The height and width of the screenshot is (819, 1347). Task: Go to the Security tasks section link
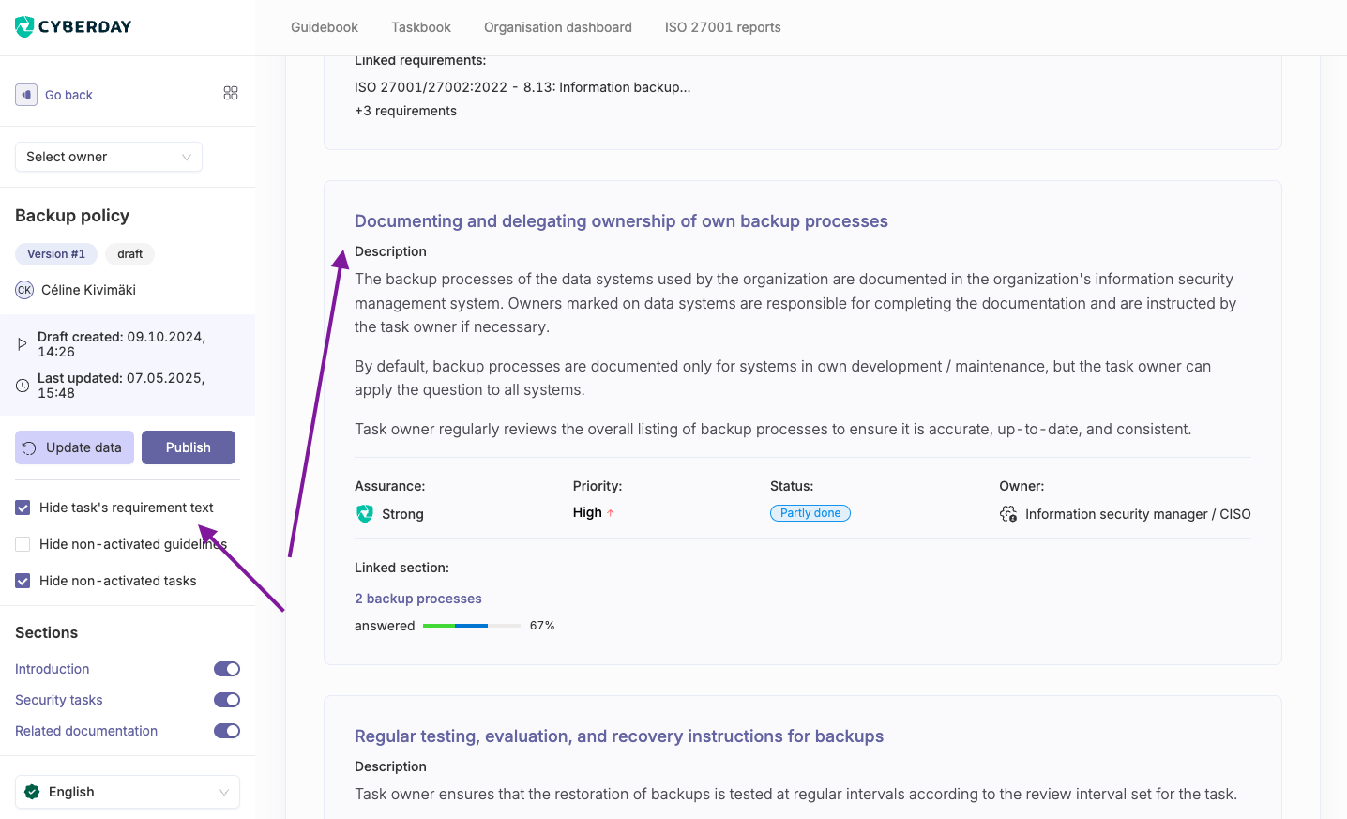pyautogui.click(x=59, y=700)
